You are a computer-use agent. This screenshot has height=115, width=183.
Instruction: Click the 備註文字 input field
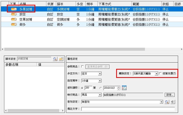pyautogui.click(x=128, y=109)
